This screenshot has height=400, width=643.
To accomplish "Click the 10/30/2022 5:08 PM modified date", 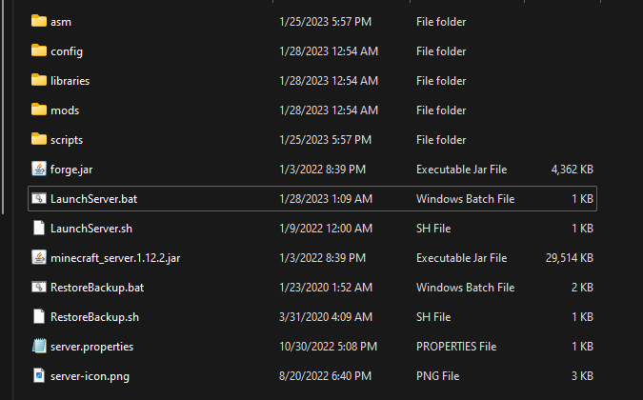I will 328,347.
